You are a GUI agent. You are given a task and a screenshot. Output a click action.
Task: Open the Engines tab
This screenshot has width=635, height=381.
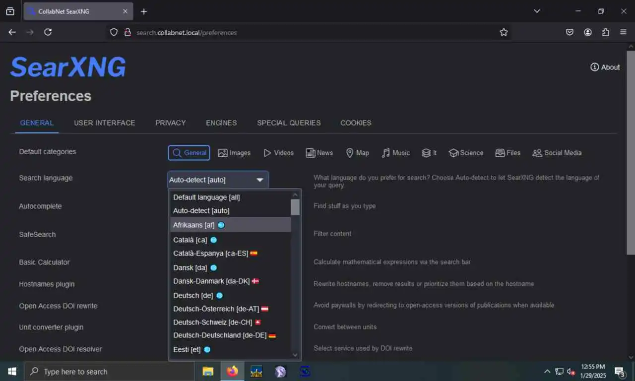coord(221,123)
